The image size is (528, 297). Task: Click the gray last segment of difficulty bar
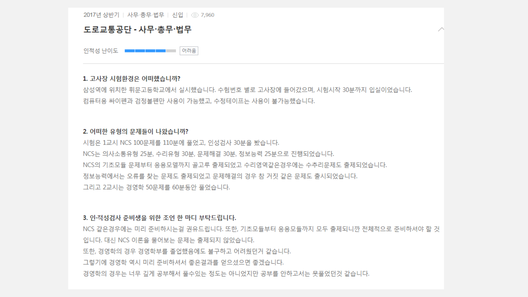171,51
